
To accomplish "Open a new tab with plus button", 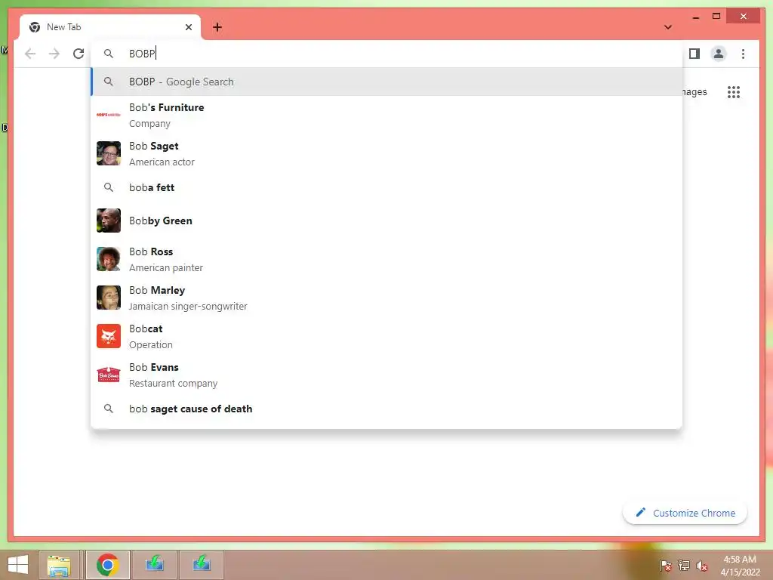I will (x=217, y=27).
